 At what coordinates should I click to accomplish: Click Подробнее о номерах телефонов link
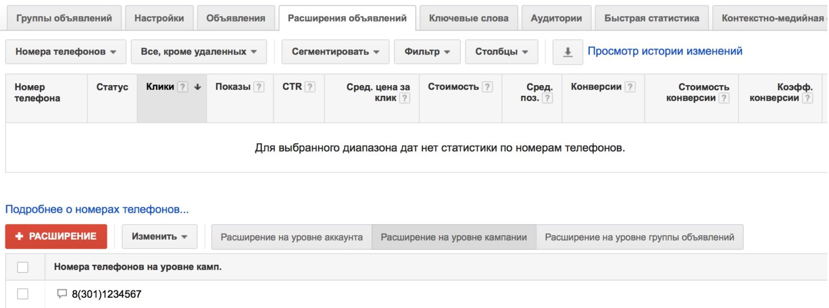click(x=97, y=209)
